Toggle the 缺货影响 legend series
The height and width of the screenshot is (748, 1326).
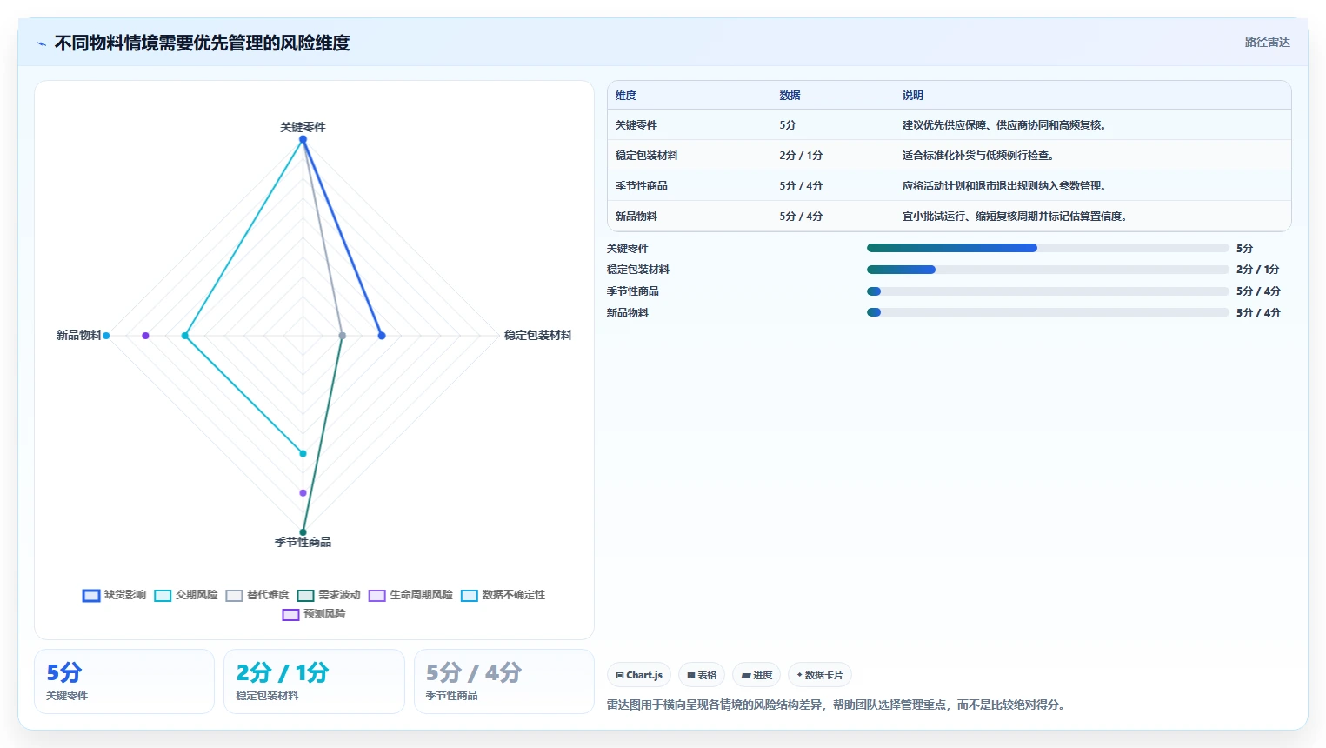[114, 595]
